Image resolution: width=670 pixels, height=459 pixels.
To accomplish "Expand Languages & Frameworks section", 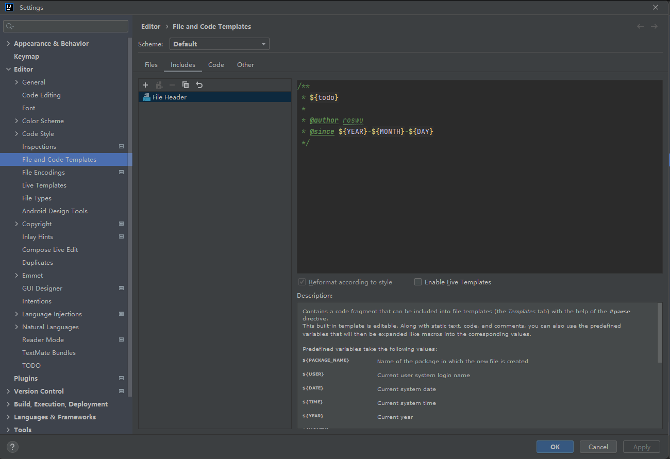I will (x=8, y=417).
